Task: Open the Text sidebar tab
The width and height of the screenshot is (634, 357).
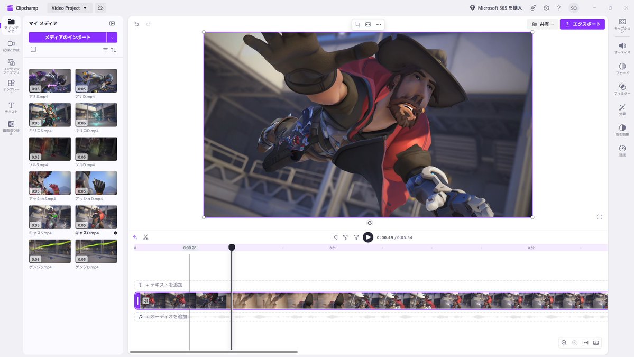Action: coord(11,107)
